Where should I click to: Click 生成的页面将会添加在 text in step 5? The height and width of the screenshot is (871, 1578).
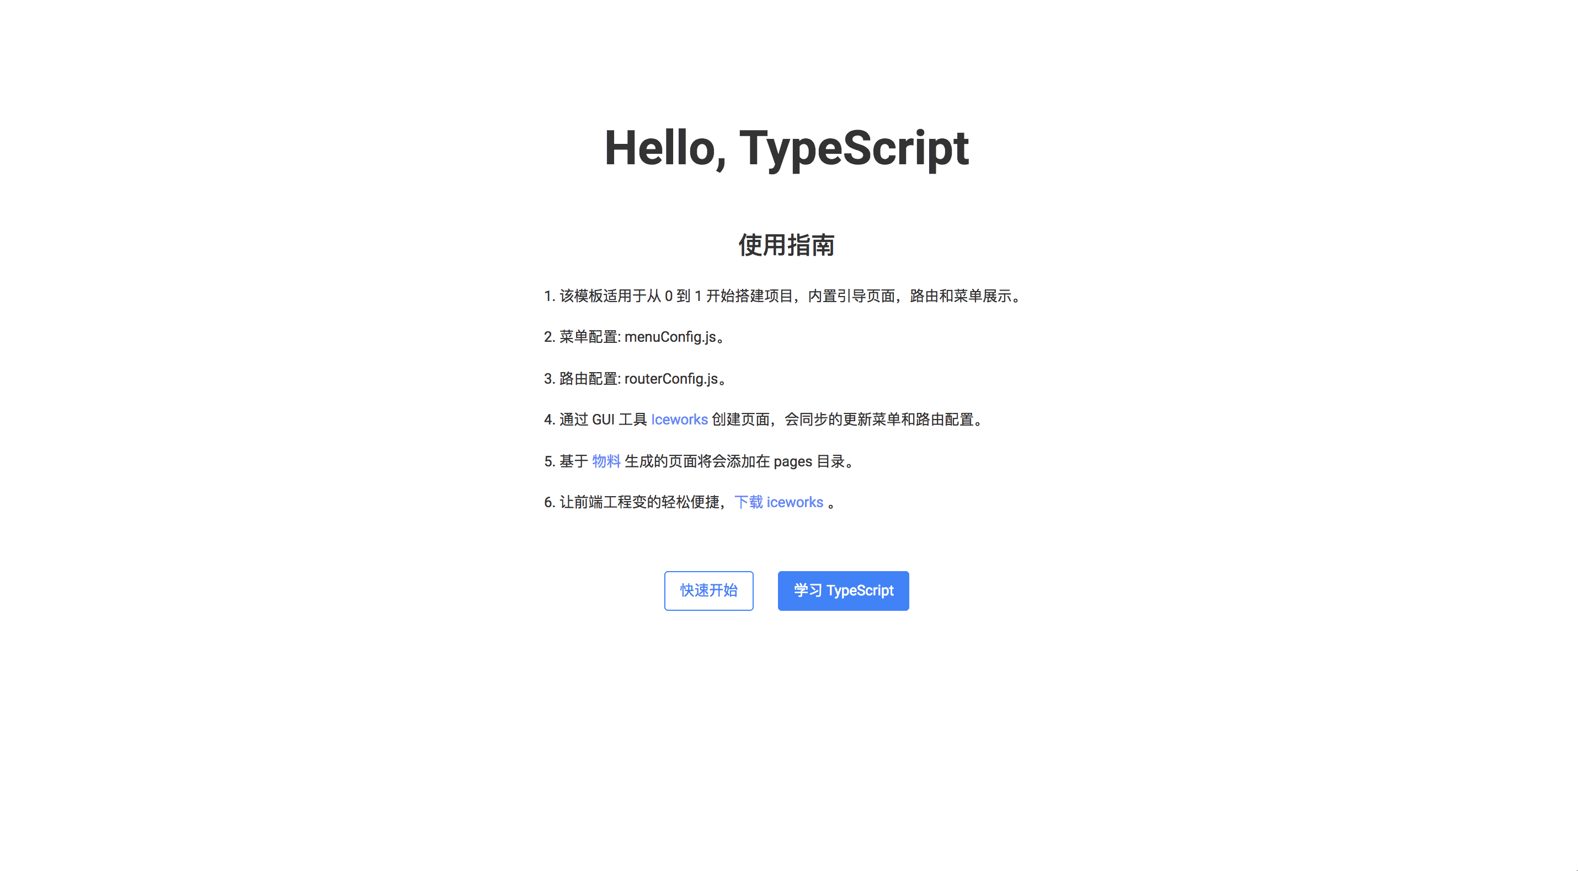click(696, 461)
